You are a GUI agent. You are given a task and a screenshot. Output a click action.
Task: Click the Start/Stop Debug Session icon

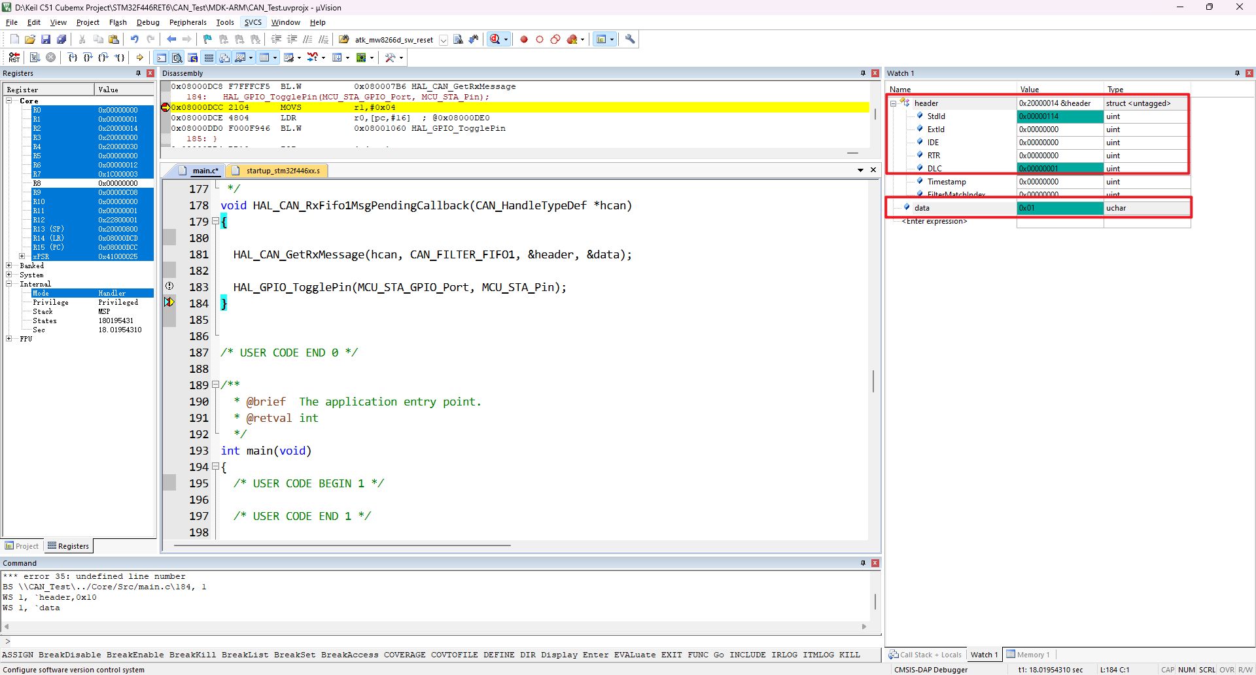[495, 39]
